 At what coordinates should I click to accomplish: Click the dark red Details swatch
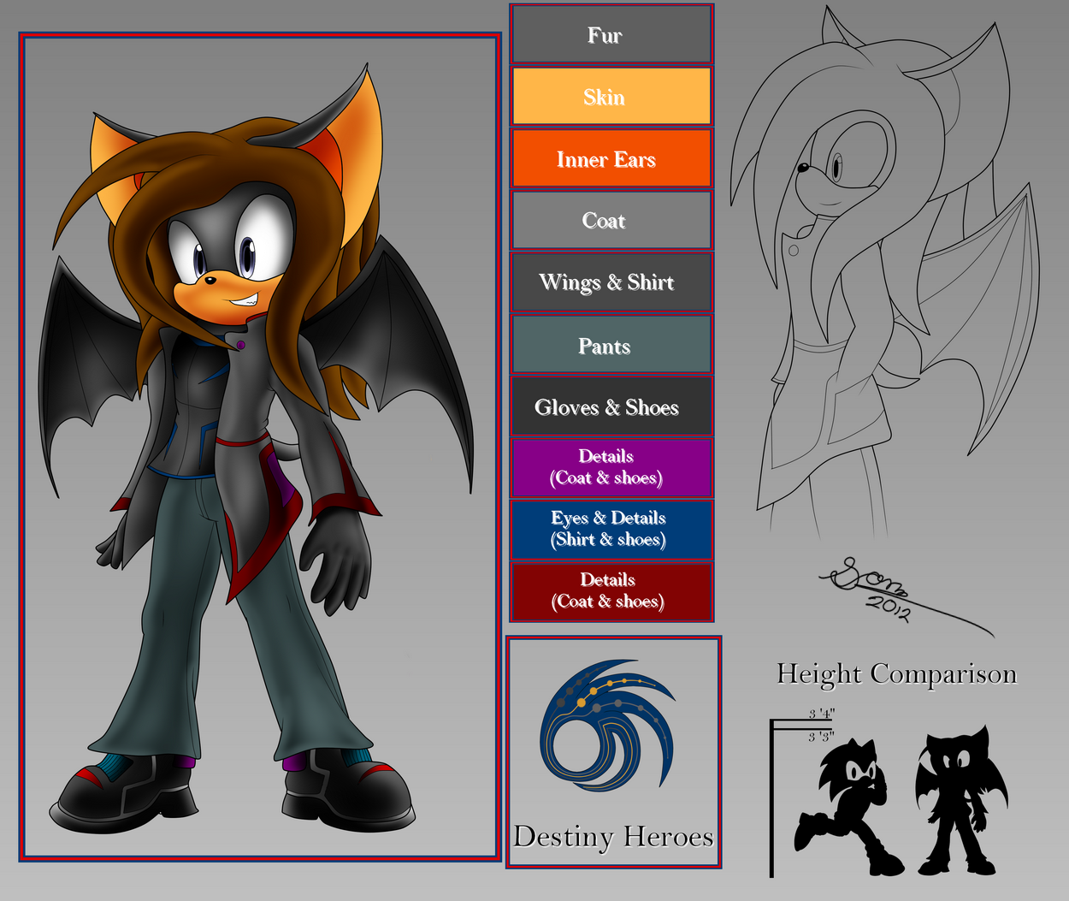click(x=611, y=591)
